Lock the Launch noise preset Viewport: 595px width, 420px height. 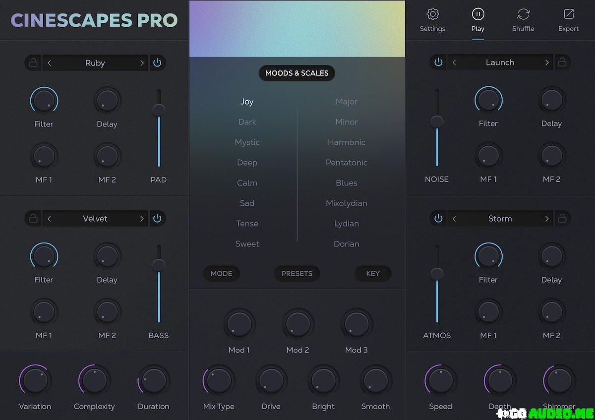point(562,62)
